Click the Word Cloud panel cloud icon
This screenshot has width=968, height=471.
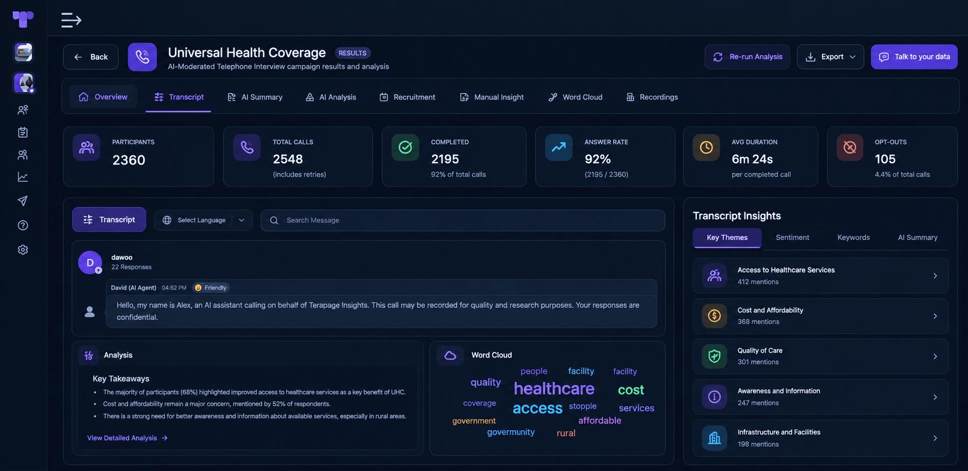click(x=450, y=355)
